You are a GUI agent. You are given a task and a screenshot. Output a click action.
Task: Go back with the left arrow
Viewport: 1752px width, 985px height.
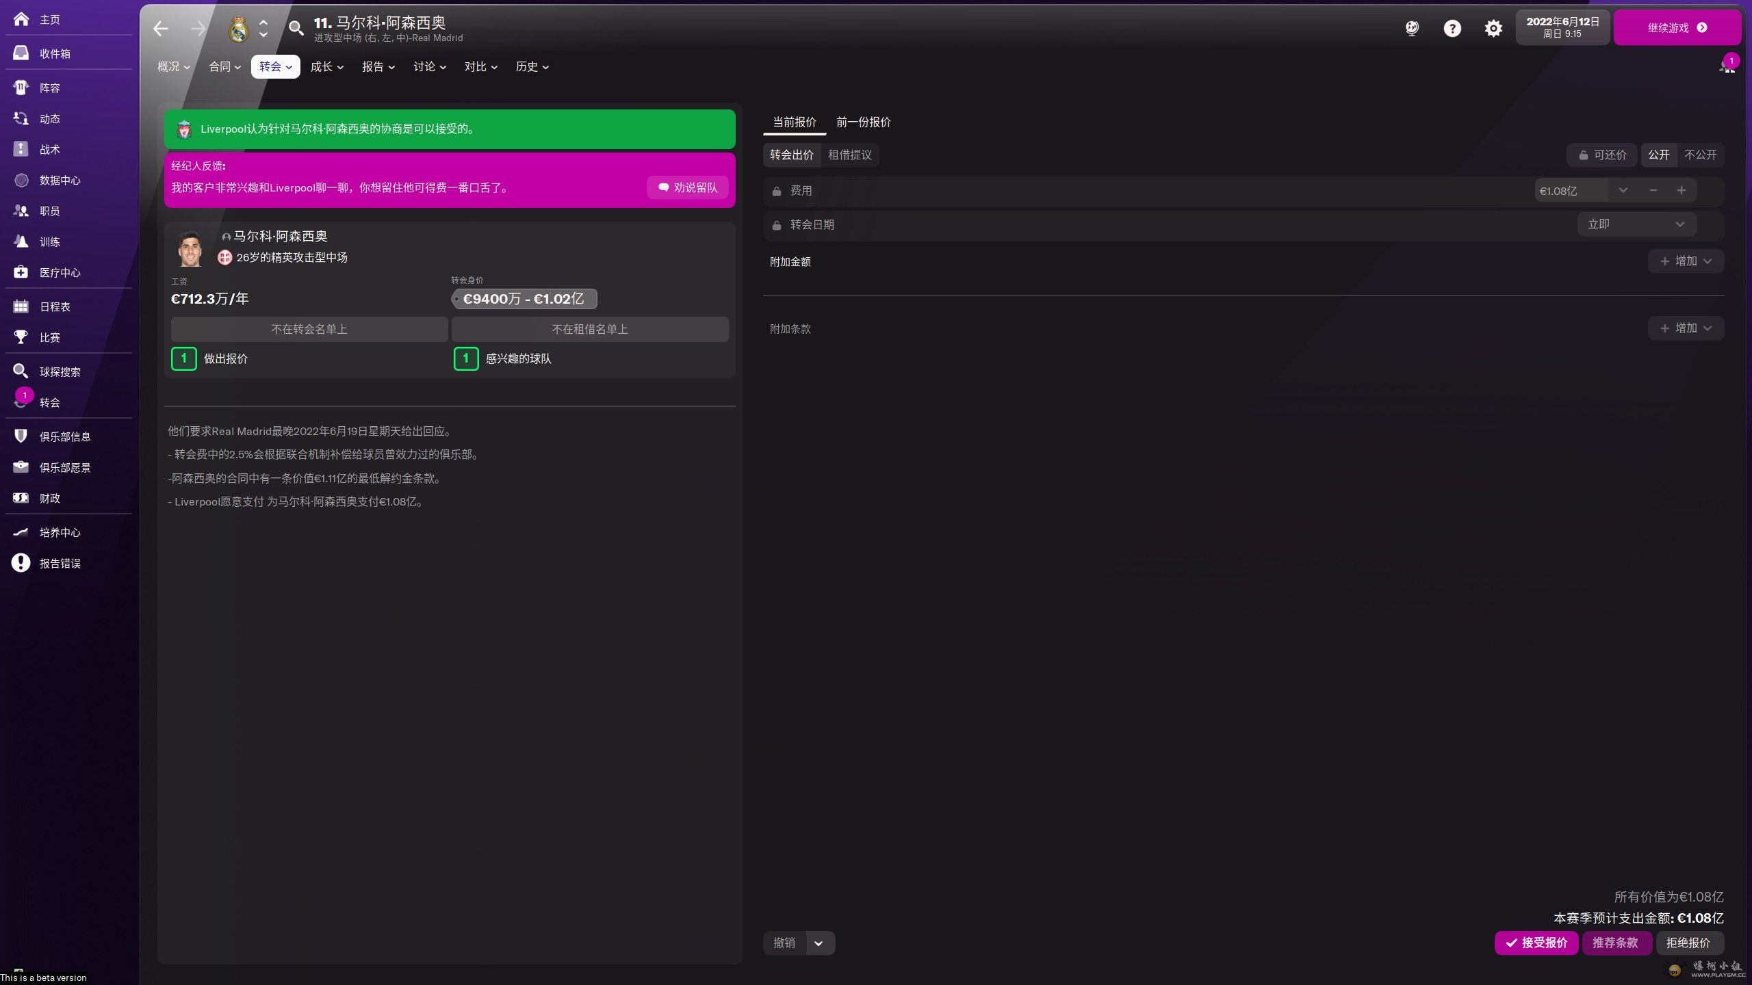click(x=161, y=29)
